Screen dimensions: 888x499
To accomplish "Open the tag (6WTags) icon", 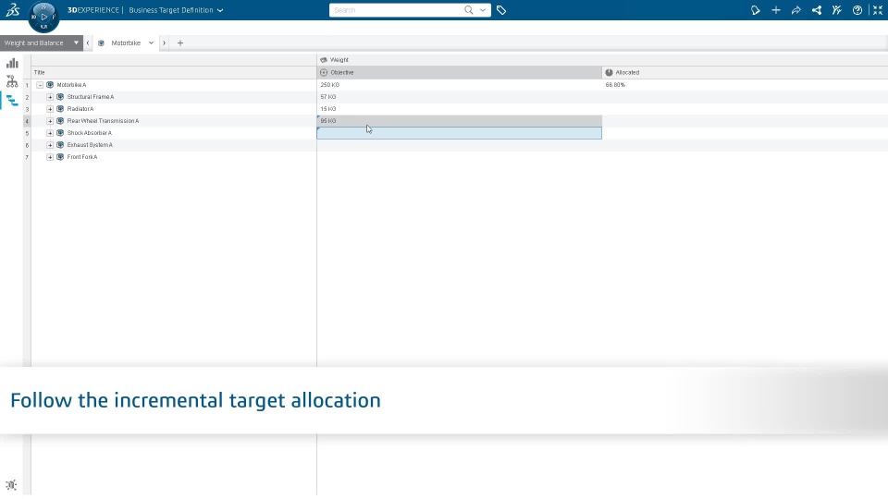I will [501, 10].
